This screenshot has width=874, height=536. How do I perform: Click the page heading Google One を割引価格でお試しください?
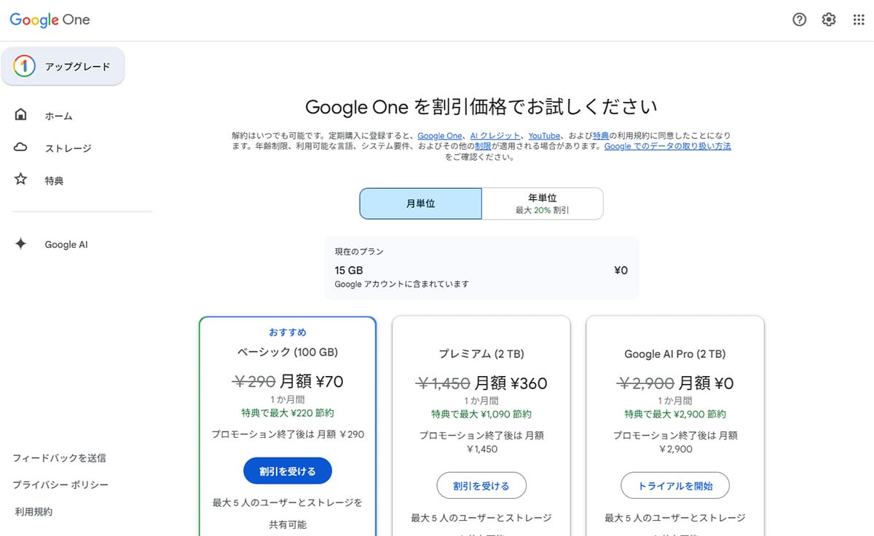pos(481,107)
